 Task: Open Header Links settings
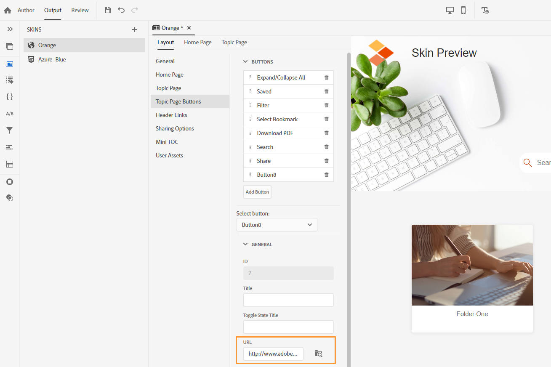pyautogui.click(x=190, y=115)
